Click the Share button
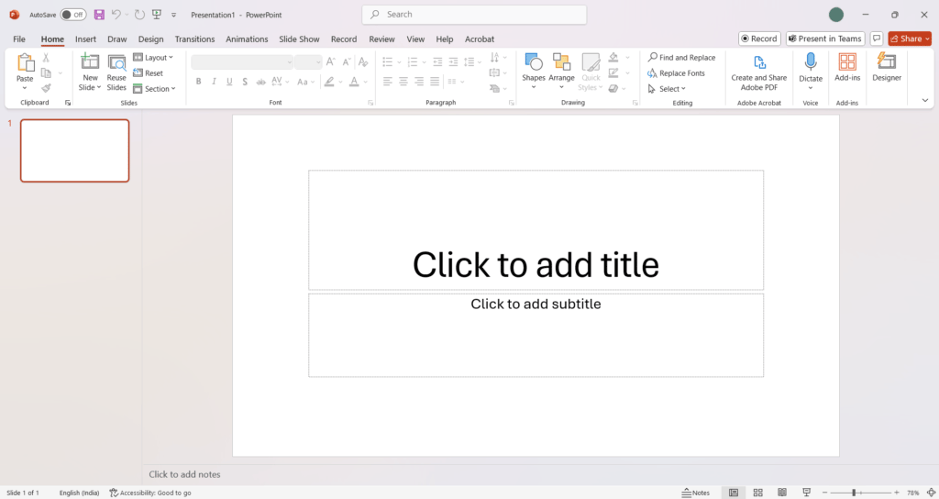 [x=909, y=39]
